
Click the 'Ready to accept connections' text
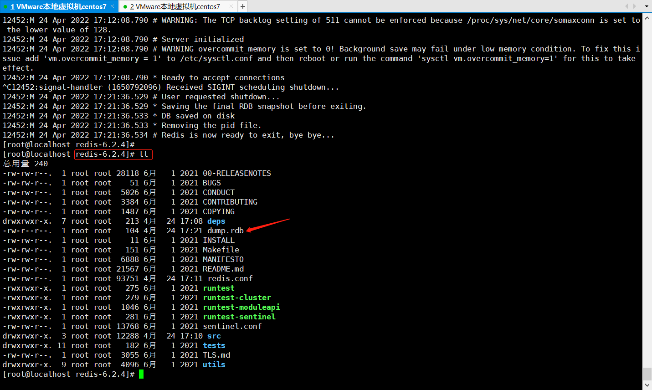(223, 77)
